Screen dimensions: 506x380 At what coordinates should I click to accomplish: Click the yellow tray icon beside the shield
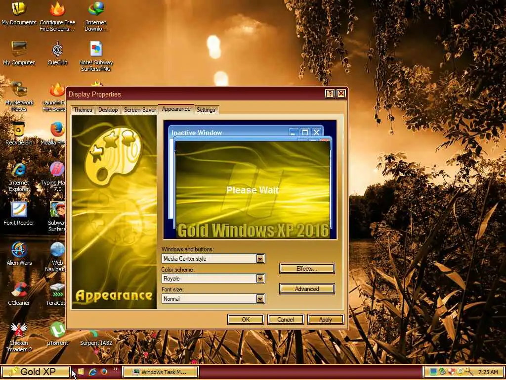(460, 372)
